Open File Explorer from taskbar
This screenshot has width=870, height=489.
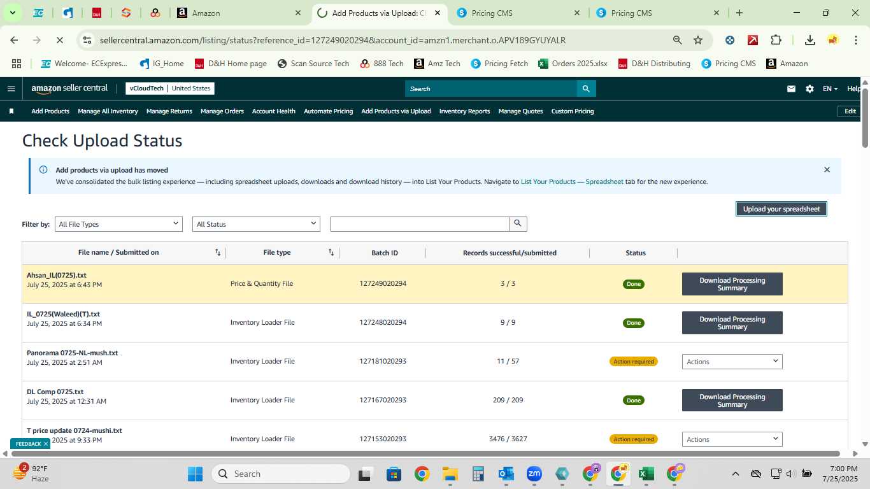(x=450, y=474)
